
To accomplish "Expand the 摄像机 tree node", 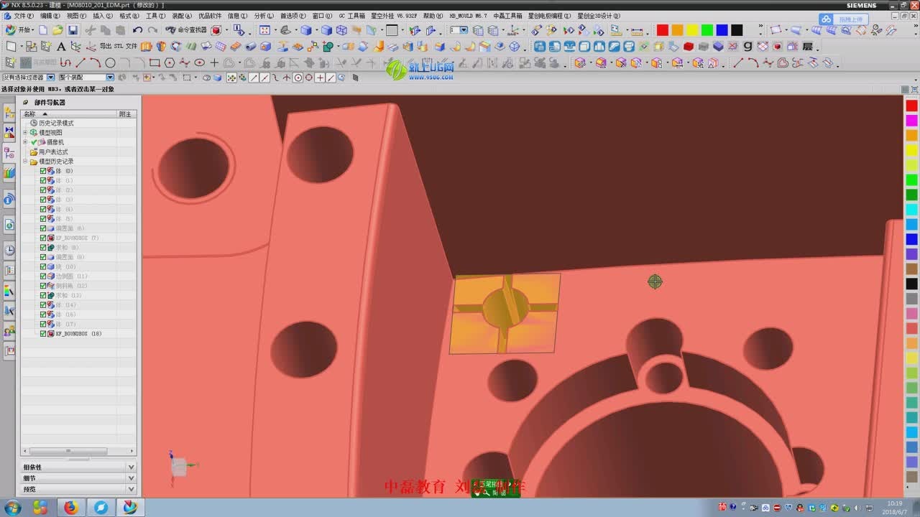I will point(25,142).
